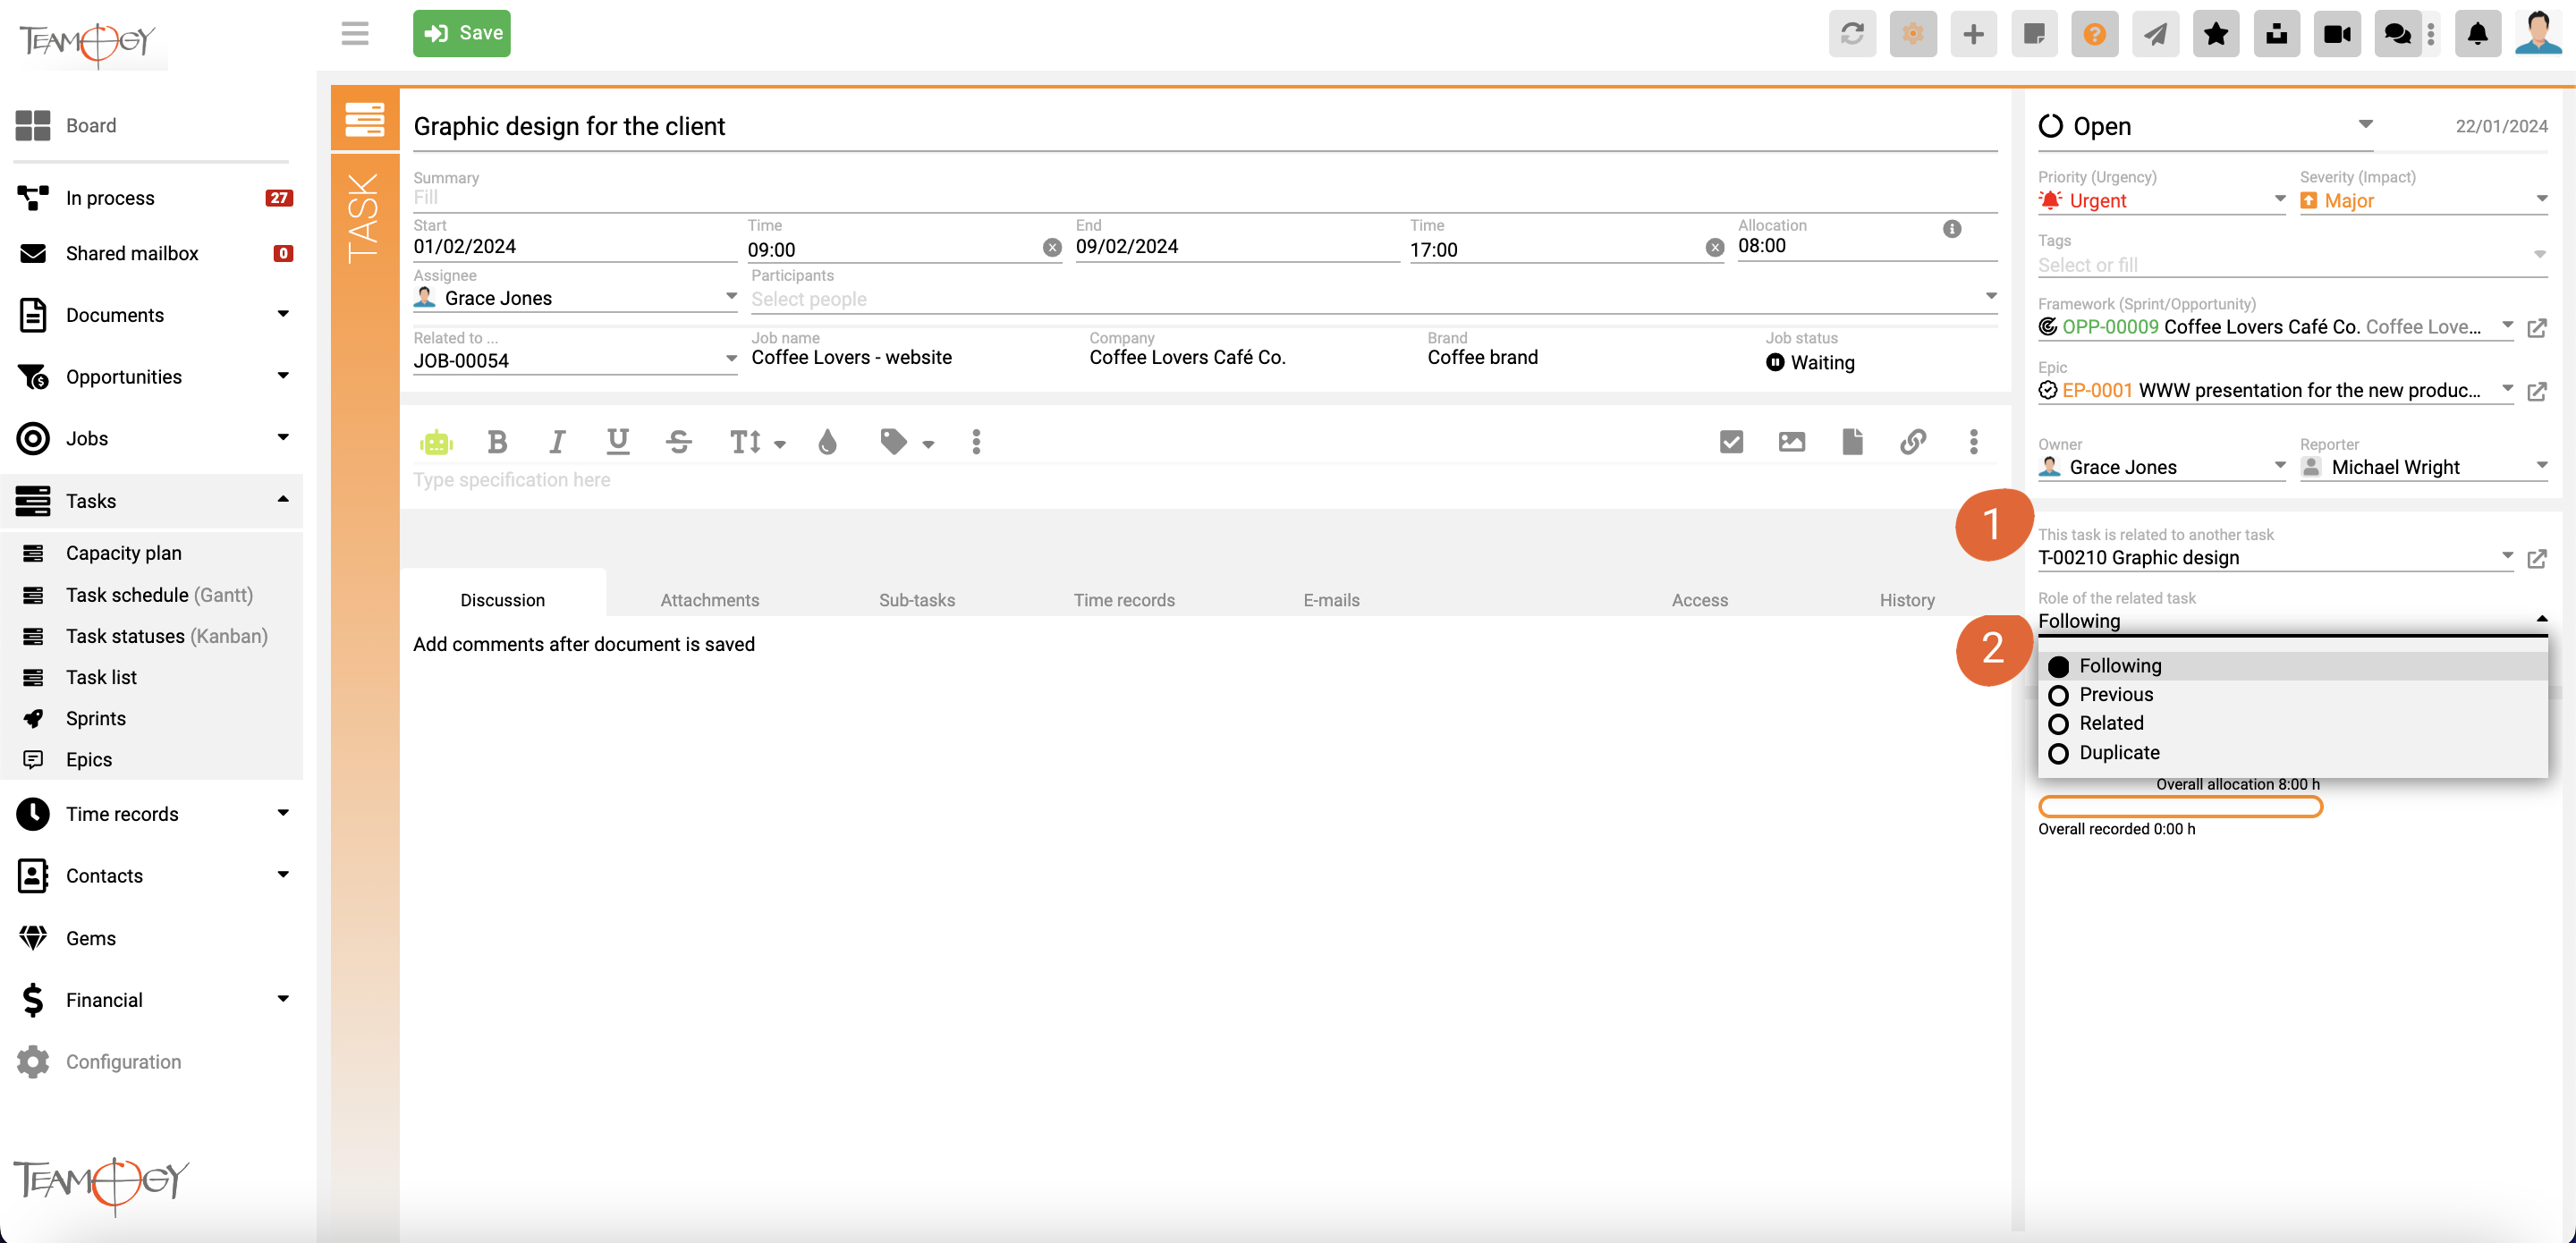This screenshot has width=2576, height=1243.
Task: Open the Assignee Grace Jones dropdown
Action: point(575,298)
